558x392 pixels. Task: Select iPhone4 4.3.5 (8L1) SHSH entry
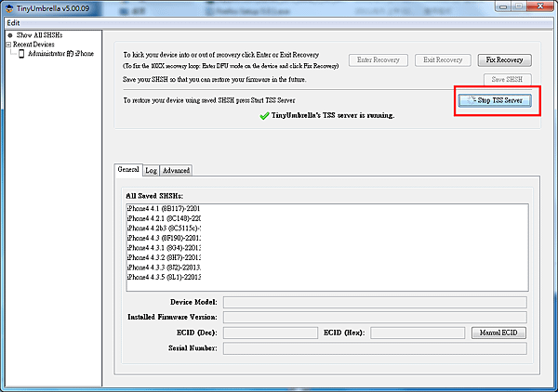(x=164, y=277)
